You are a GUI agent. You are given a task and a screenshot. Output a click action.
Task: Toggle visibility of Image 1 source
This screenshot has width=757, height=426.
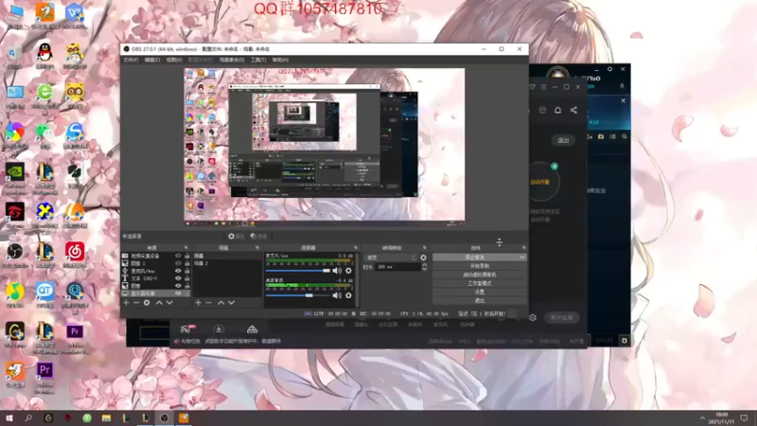pyautogui.click(x=178, y=263)
